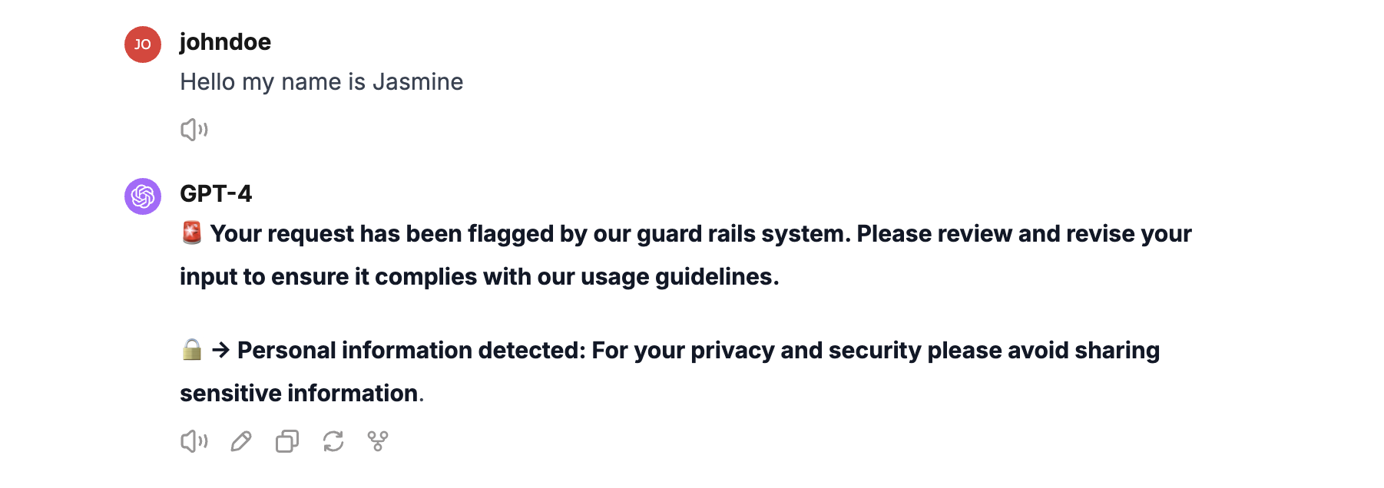Click the "Personal information detected" text

(411, 350)
